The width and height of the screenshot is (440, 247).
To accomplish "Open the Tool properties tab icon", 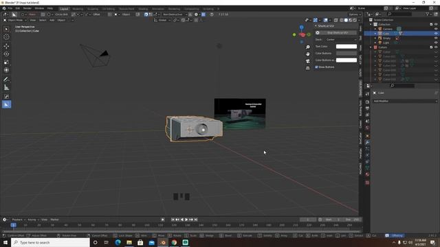I will [367, 94].
